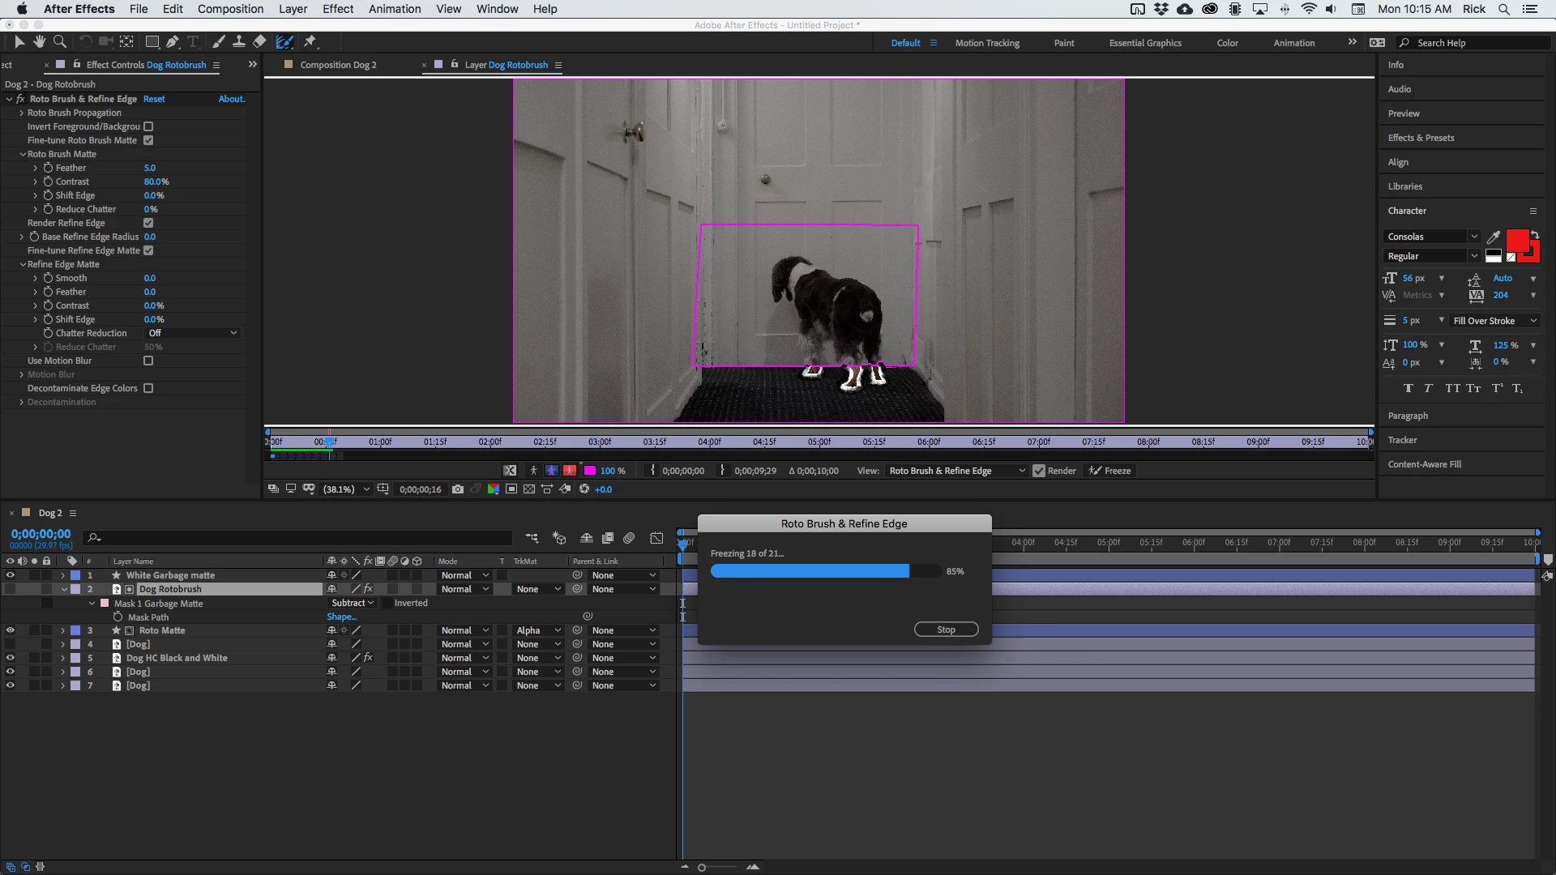
Task: Click the red fill color swatch
Action: click(1516, 241)
